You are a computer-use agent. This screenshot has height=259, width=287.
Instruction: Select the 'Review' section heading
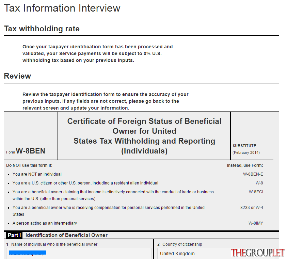coord(17,76)
